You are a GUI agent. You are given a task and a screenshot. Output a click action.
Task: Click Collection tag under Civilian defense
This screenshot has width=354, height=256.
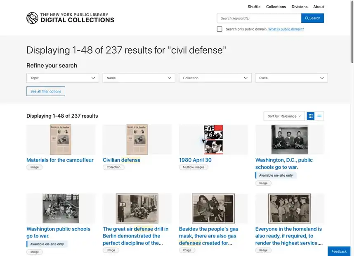(113, 167)
